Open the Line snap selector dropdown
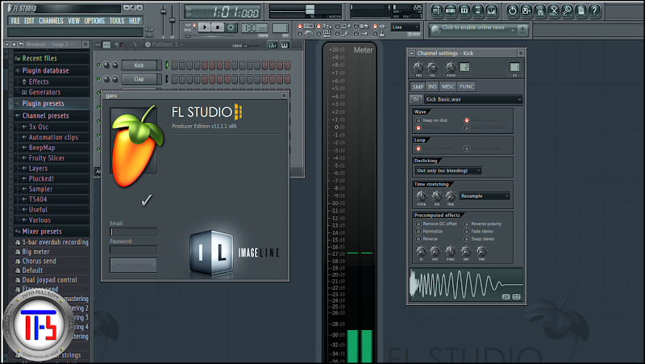The width and height of the screenshot is (645, 364). 406,27
